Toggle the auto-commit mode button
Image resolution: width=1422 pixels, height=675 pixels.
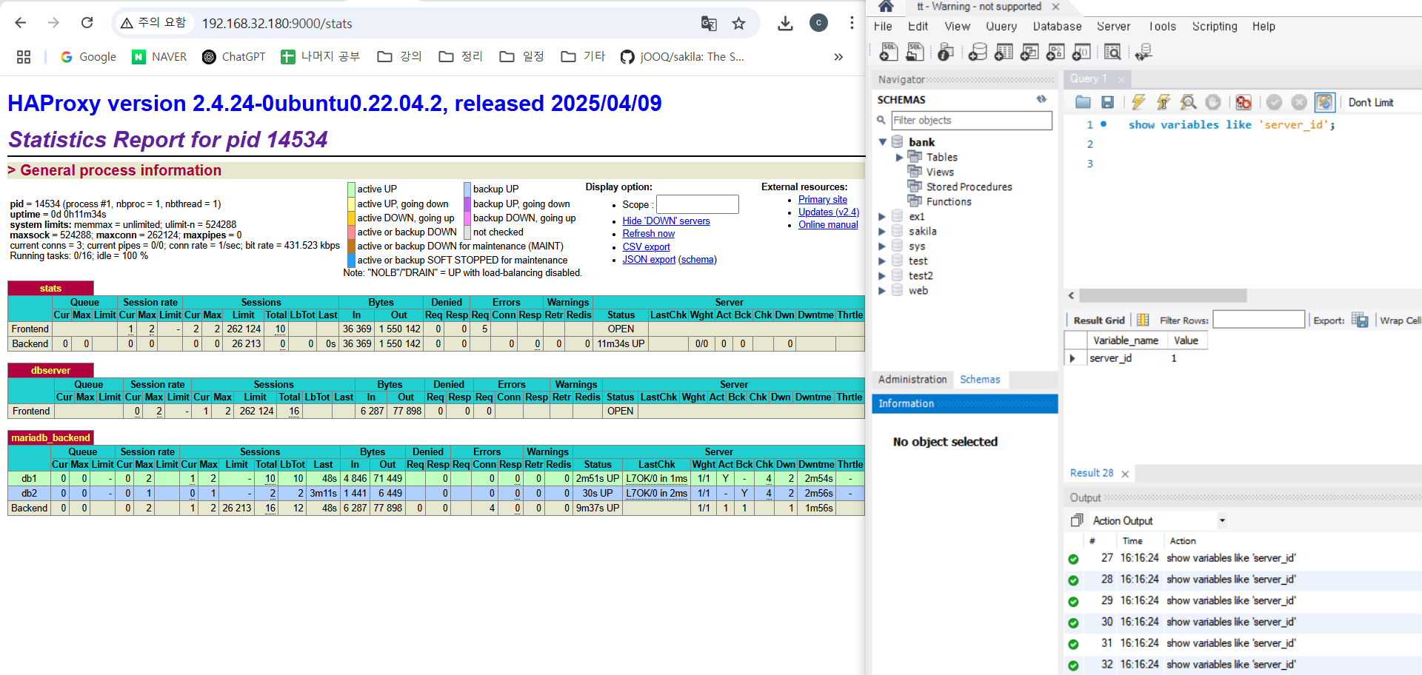pos(1324,102)
